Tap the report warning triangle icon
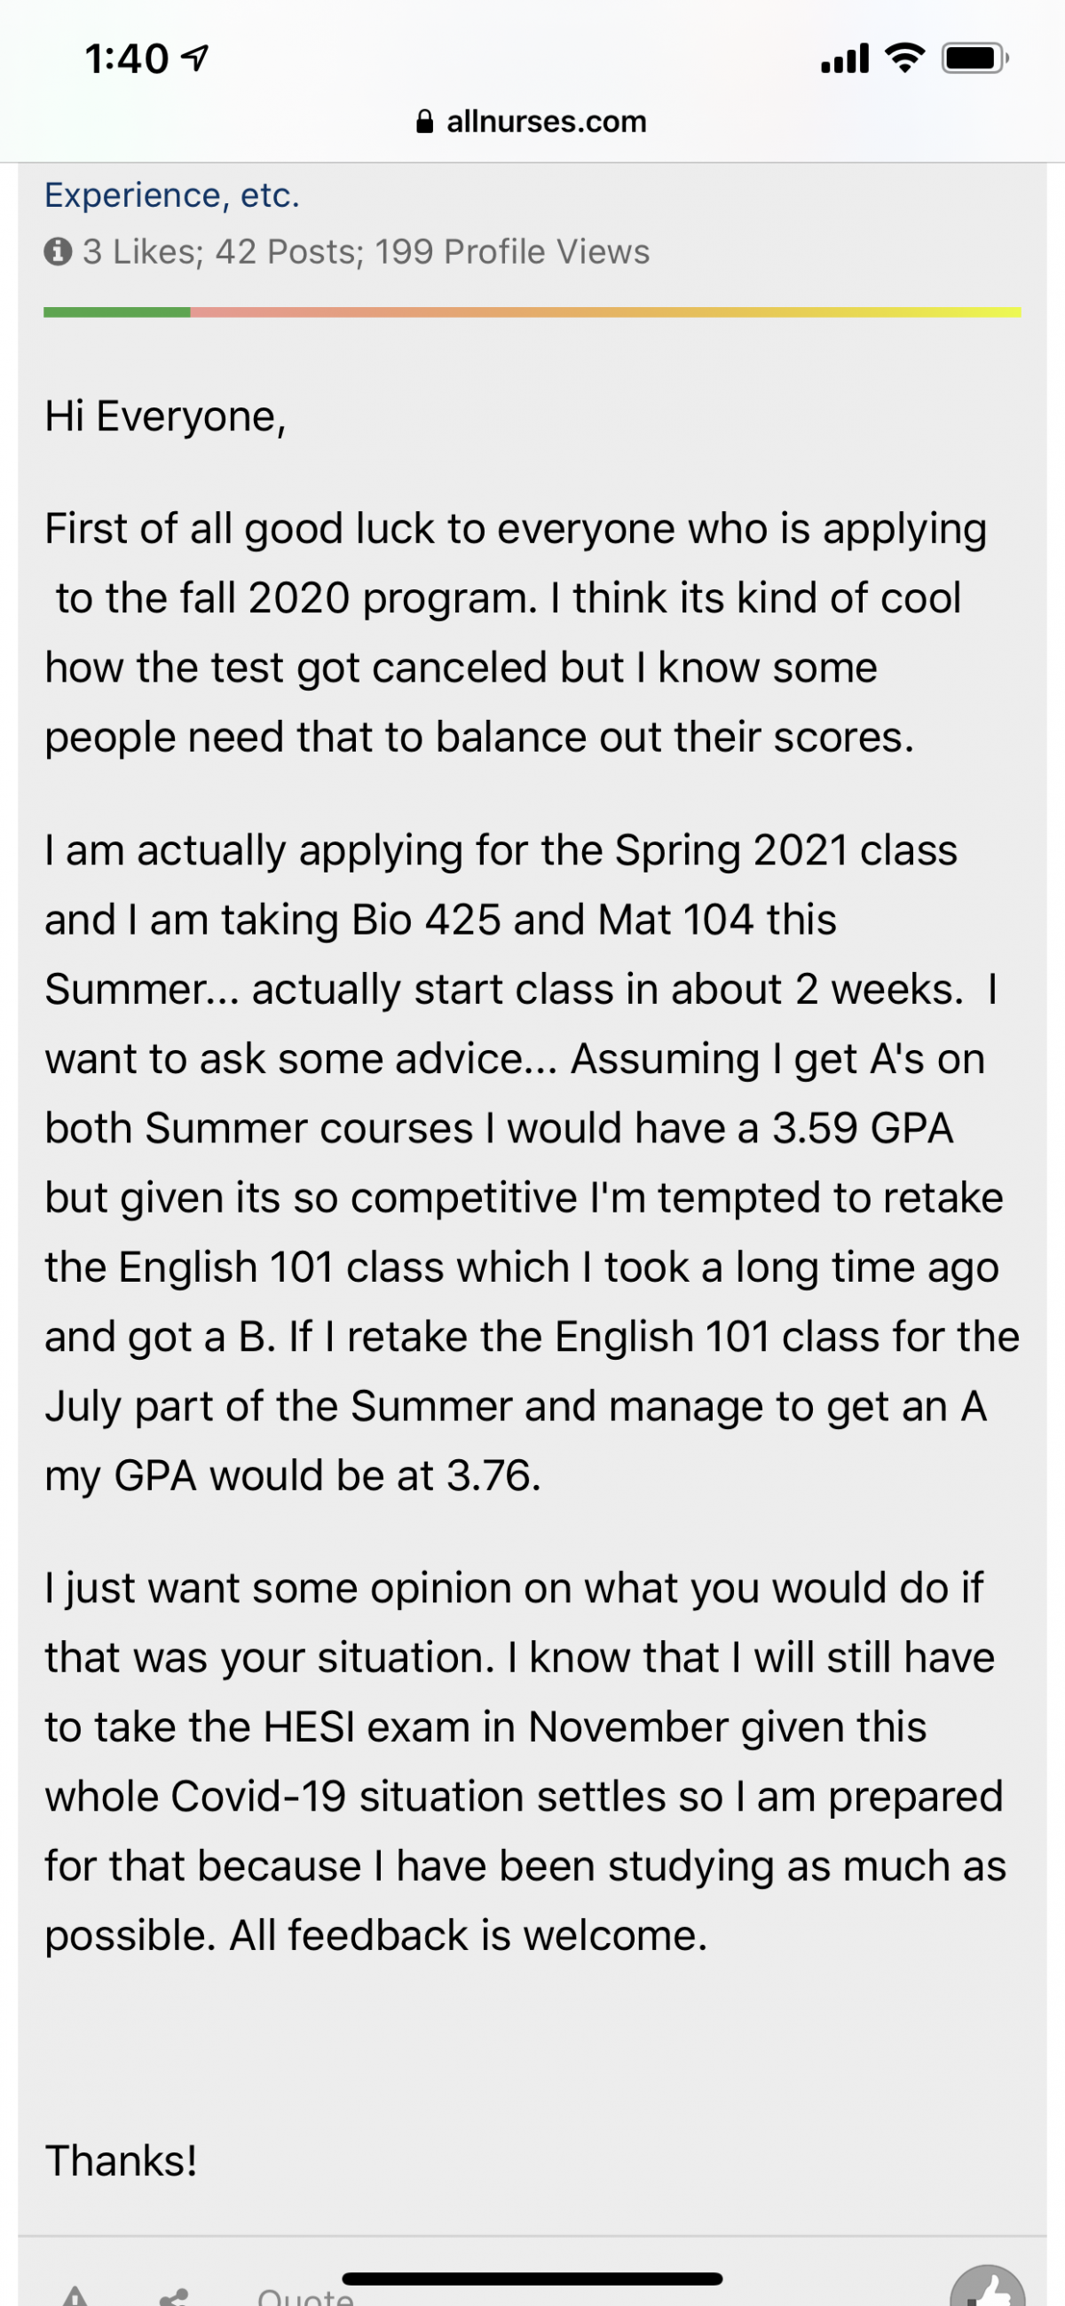 point(76,2296)
